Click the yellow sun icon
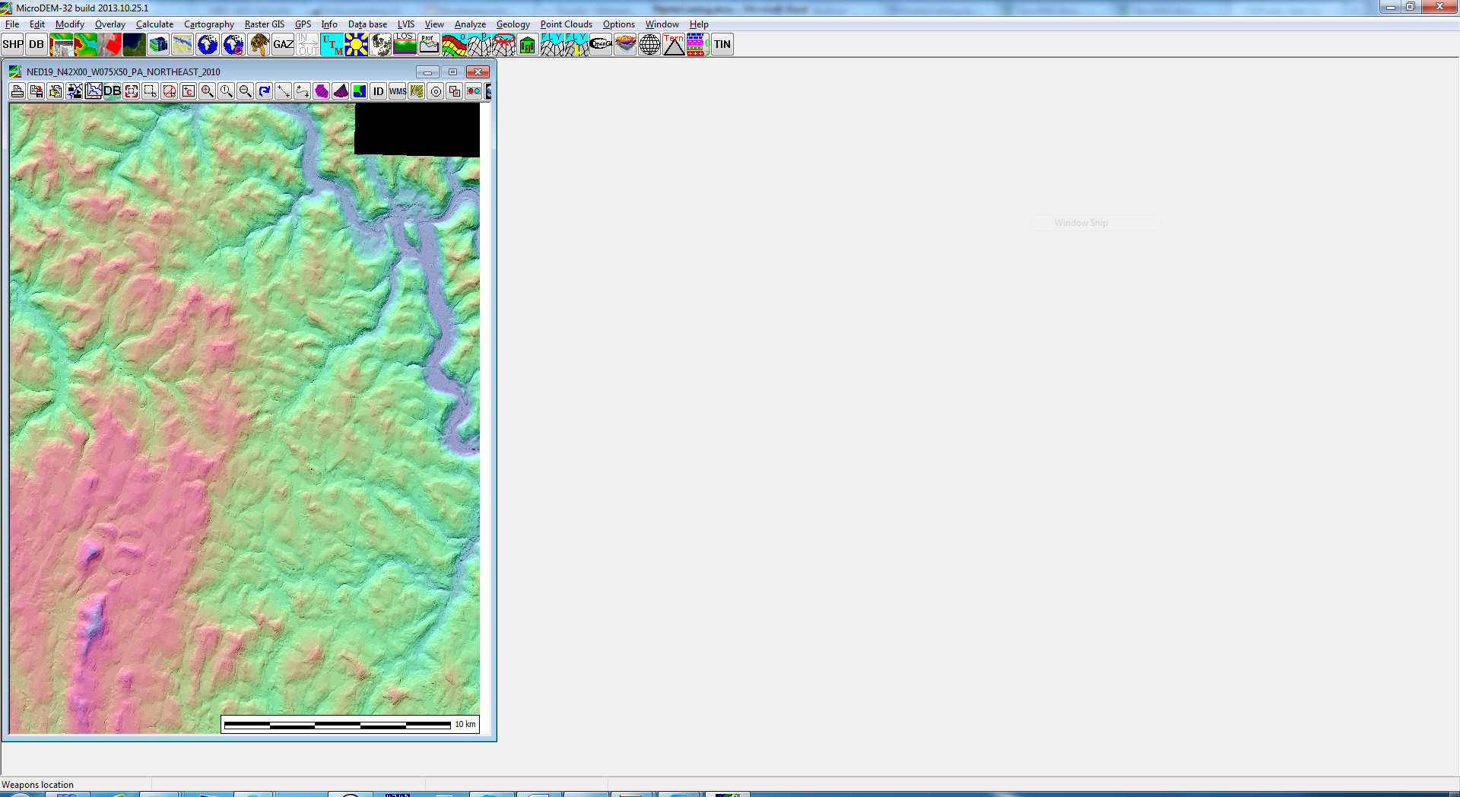The height and width of the screenshot is (797, 1460). tap(356, 45)
